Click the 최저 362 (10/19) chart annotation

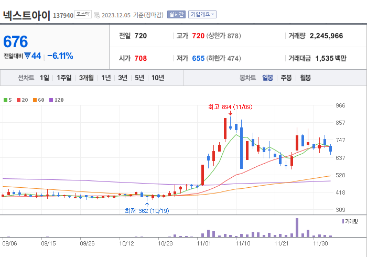pos(147,211)
